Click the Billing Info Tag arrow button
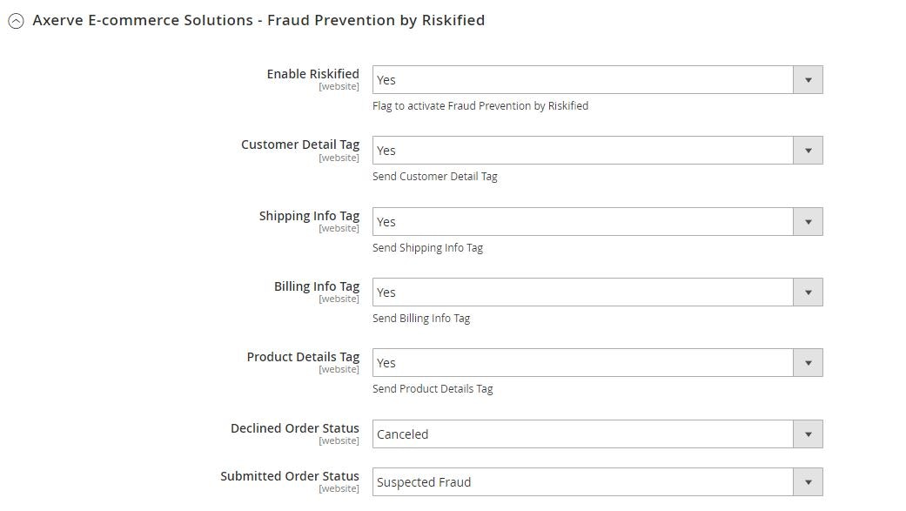The image size is (906, 511). (x=808, y=292)
